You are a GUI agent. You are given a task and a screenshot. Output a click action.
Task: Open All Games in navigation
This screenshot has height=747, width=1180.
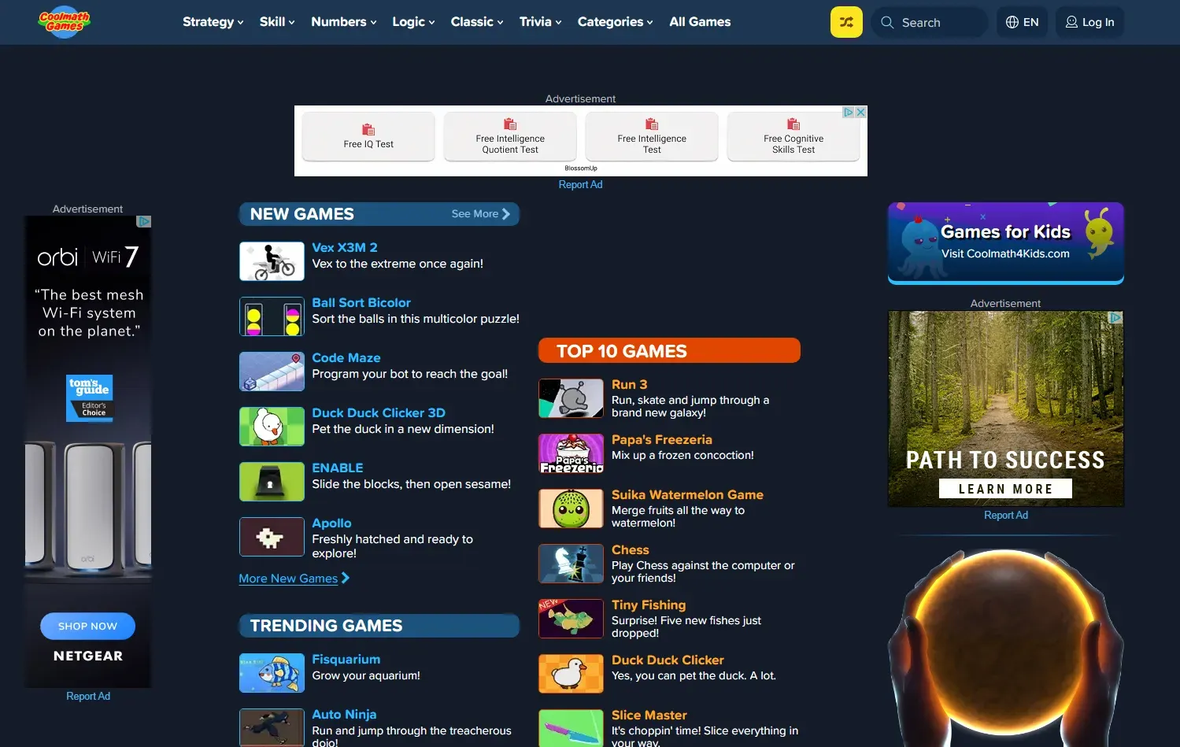click(x=700, y=22)
